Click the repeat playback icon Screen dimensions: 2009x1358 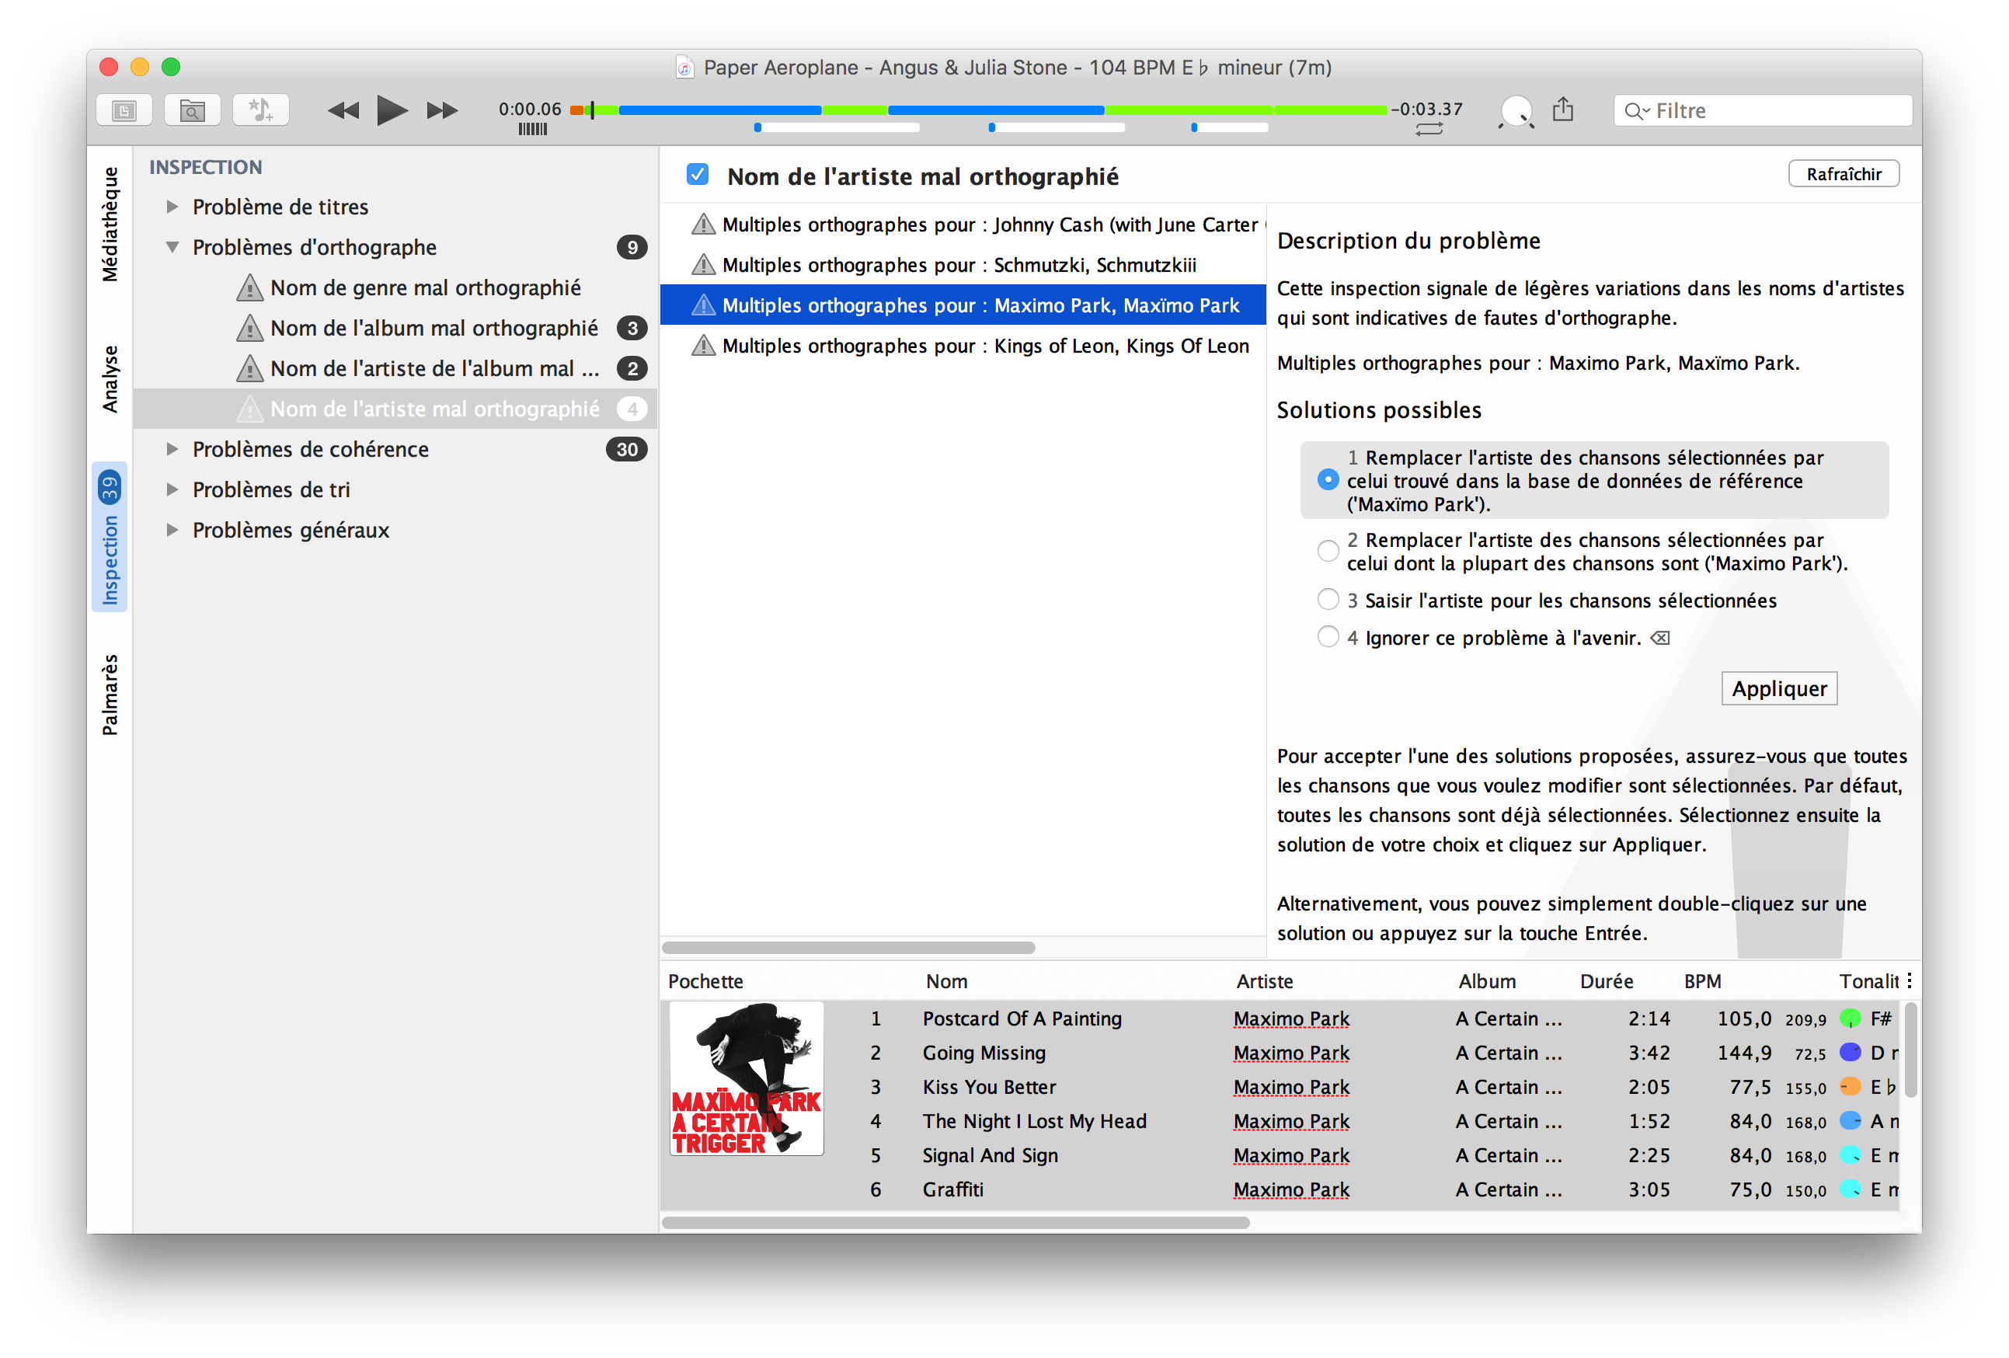tap(1429, 129)
